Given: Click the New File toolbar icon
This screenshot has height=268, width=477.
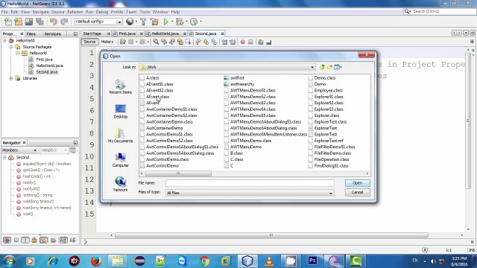Looking at the screenshot, I should [x=8, y=22].
